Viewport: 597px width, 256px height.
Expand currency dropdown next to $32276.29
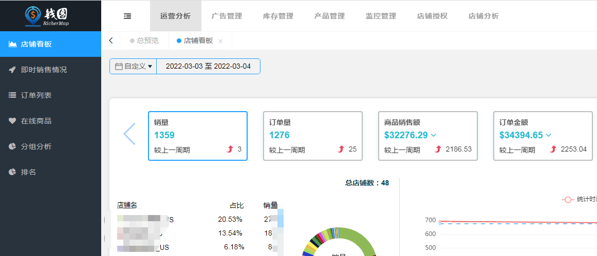(433, 135)
